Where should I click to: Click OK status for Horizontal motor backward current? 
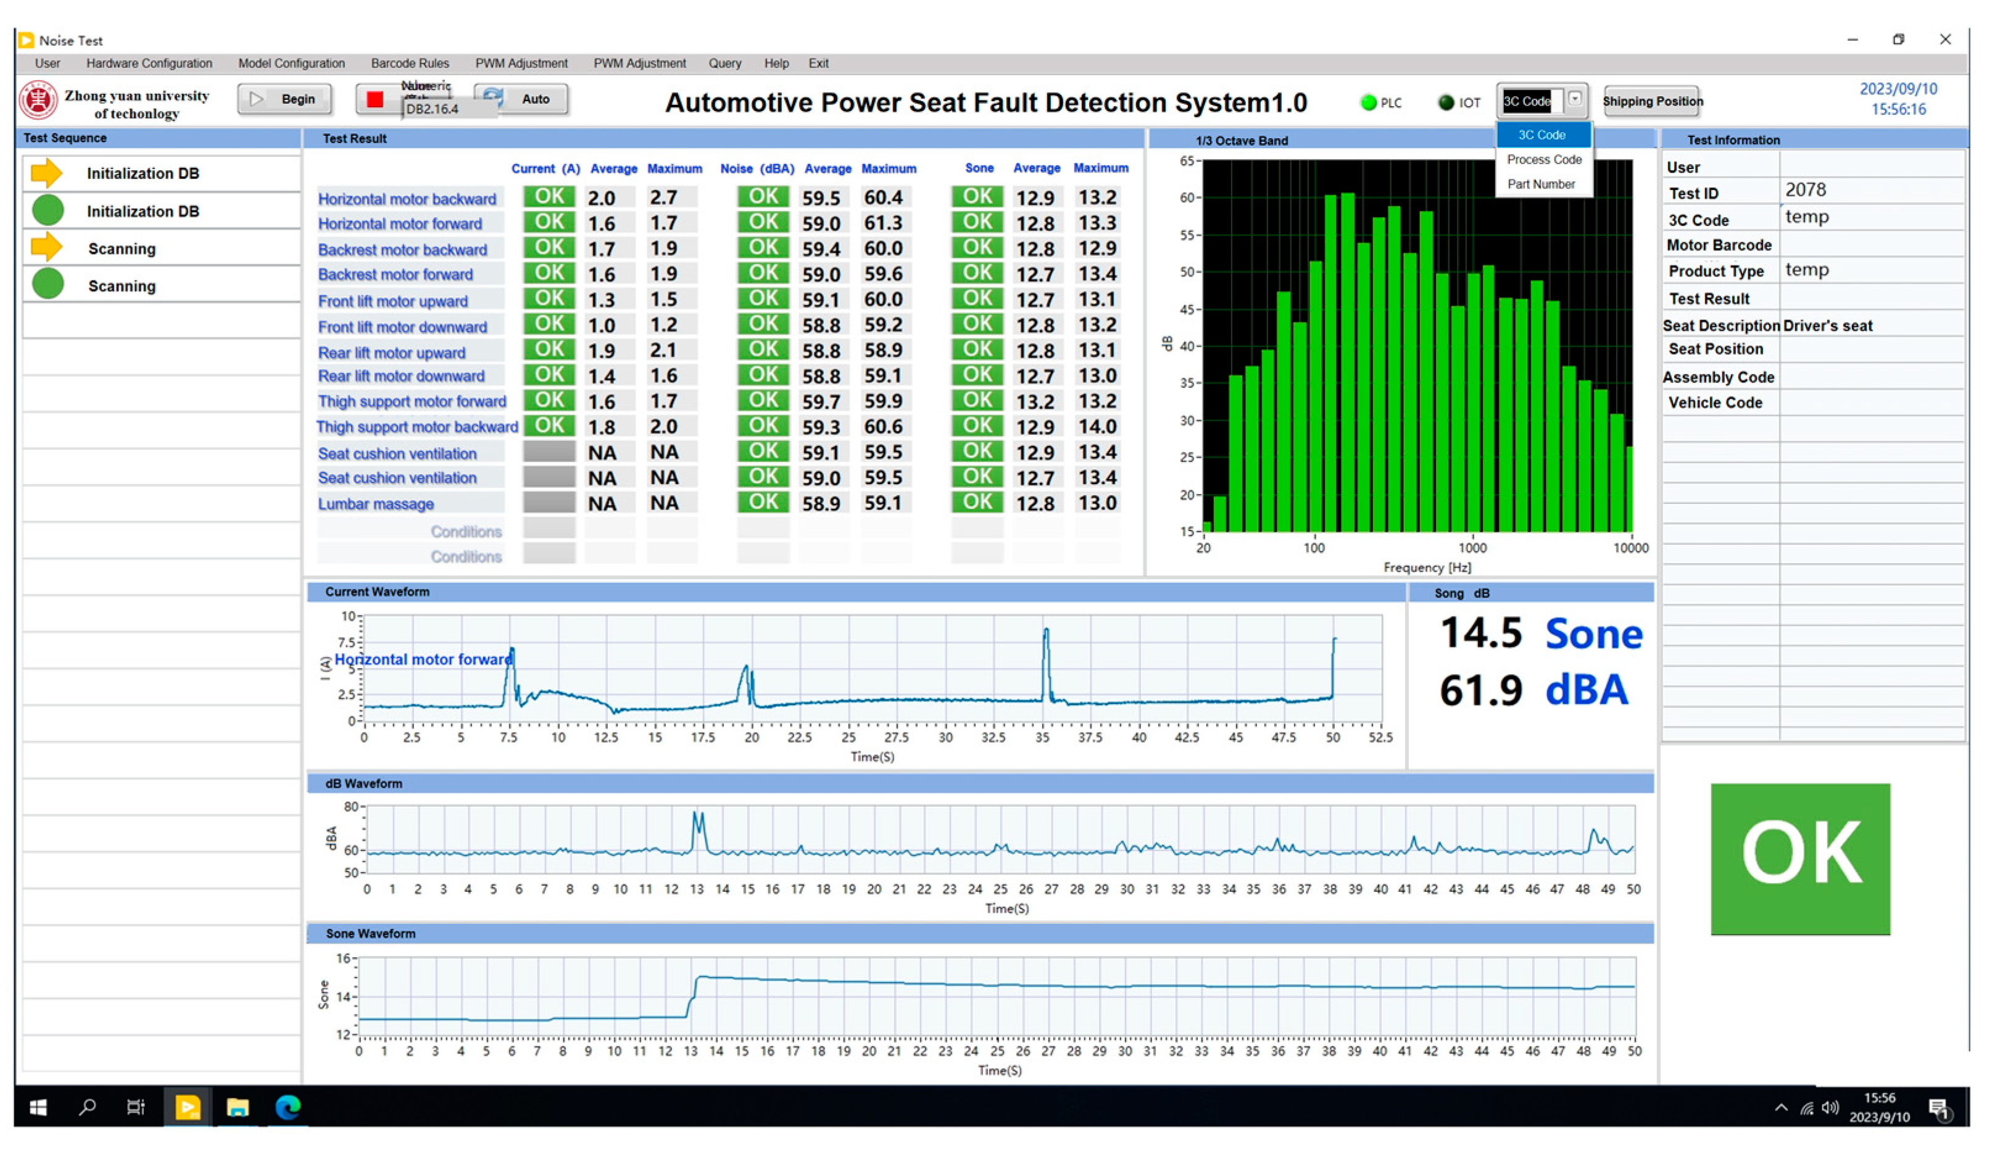click(549, 196)
